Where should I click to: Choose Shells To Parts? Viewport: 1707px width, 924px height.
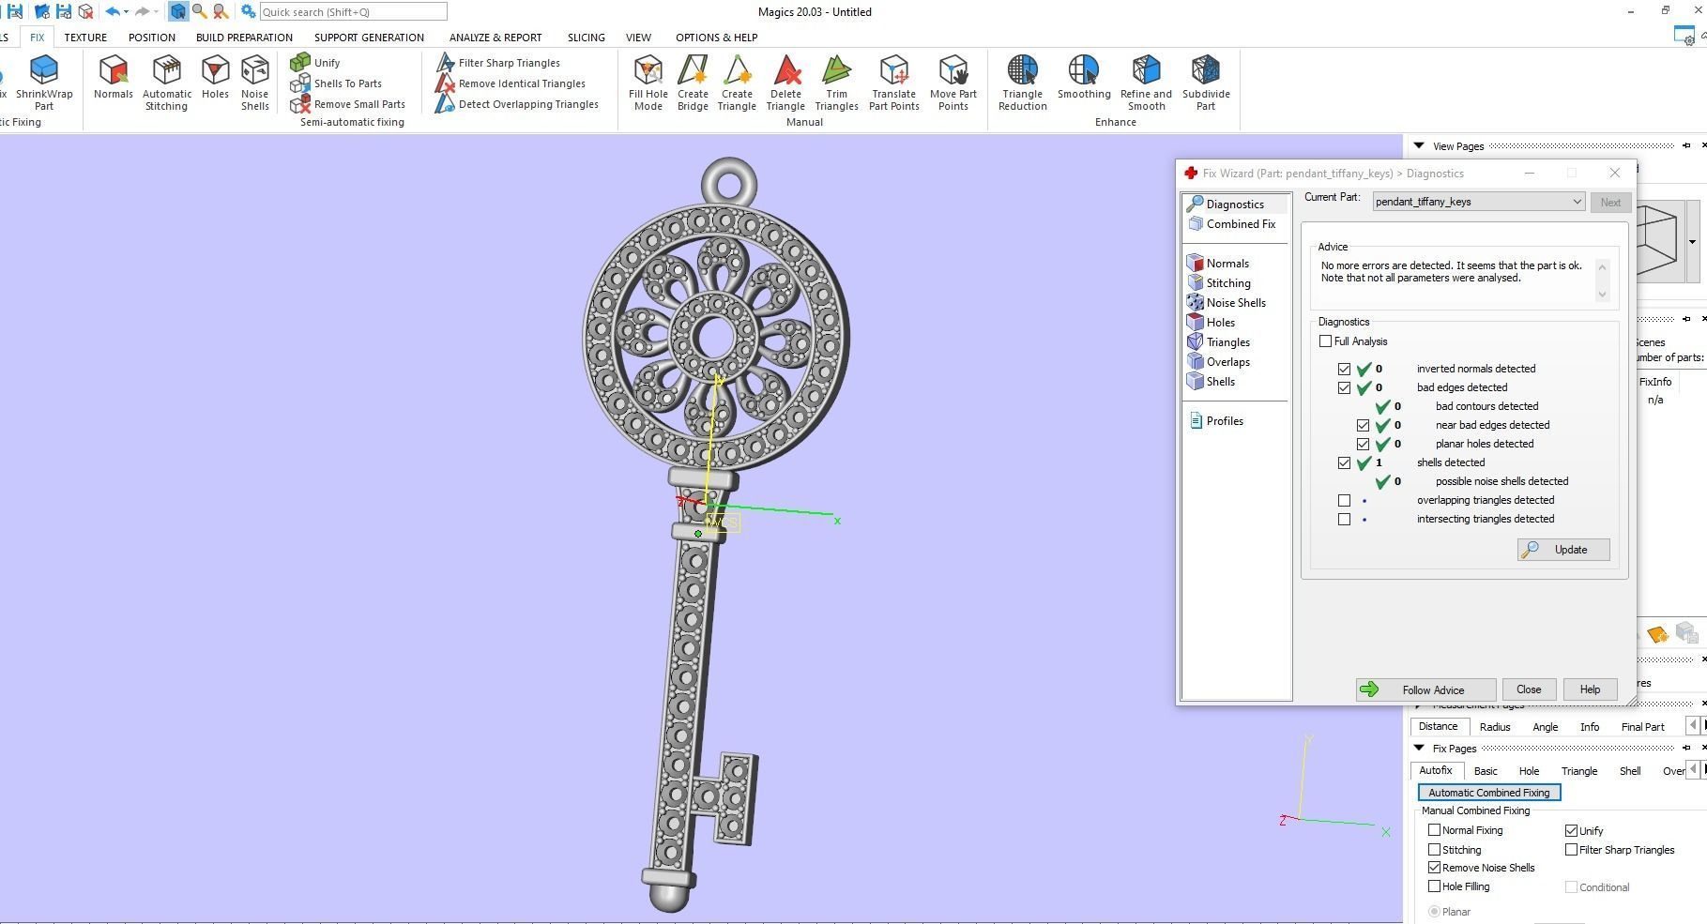click(x=336, y=83)
